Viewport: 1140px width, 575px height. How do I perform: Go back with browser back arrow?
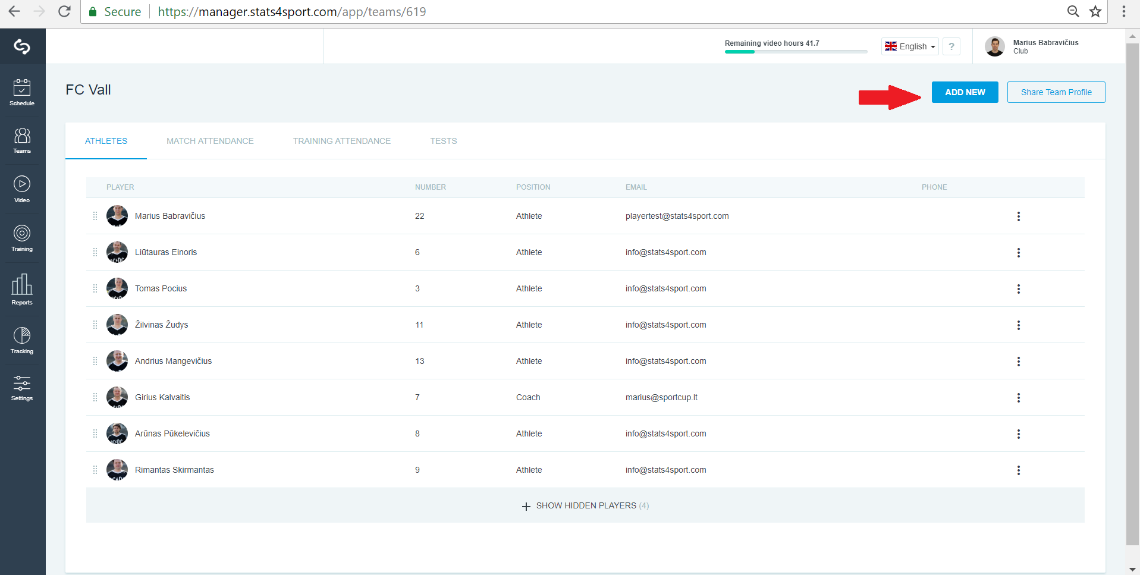(x=14, y=11)
